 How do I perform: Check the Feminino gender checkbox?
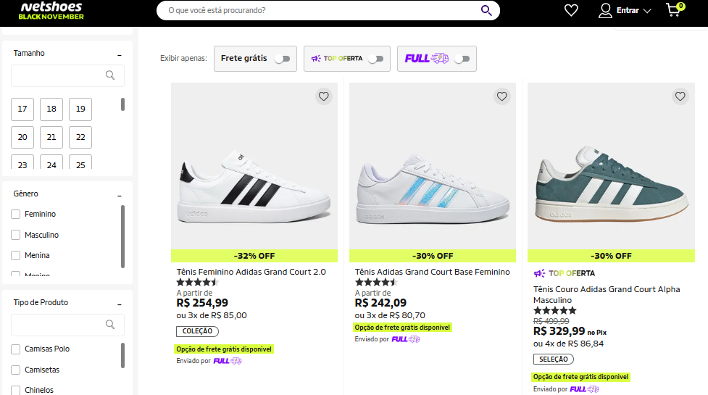16,215
